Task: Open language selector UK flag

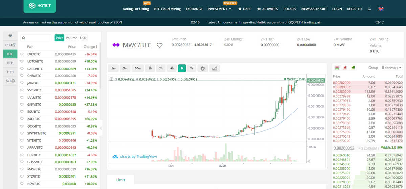Action: [381, 9]
